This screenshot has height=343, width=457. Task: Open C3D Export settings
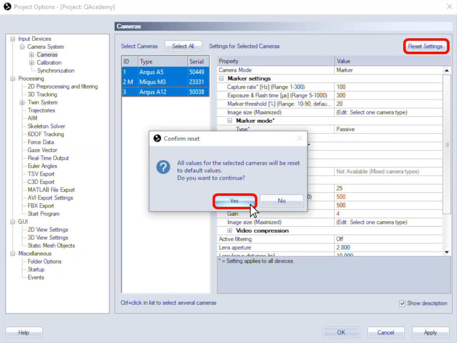[41, 182]
